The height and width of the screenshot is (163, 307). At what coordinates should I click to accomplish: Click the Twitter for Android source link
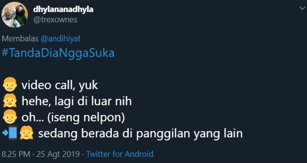(120, 154)
